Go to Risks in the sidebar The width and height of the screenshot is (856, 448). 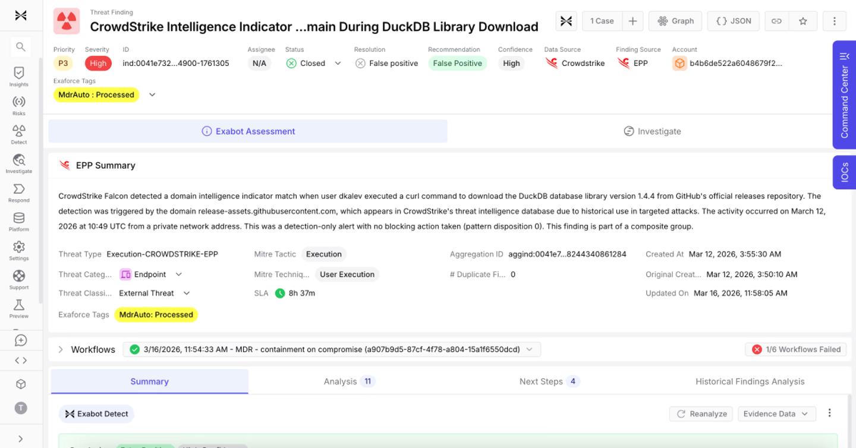point(19,105)
